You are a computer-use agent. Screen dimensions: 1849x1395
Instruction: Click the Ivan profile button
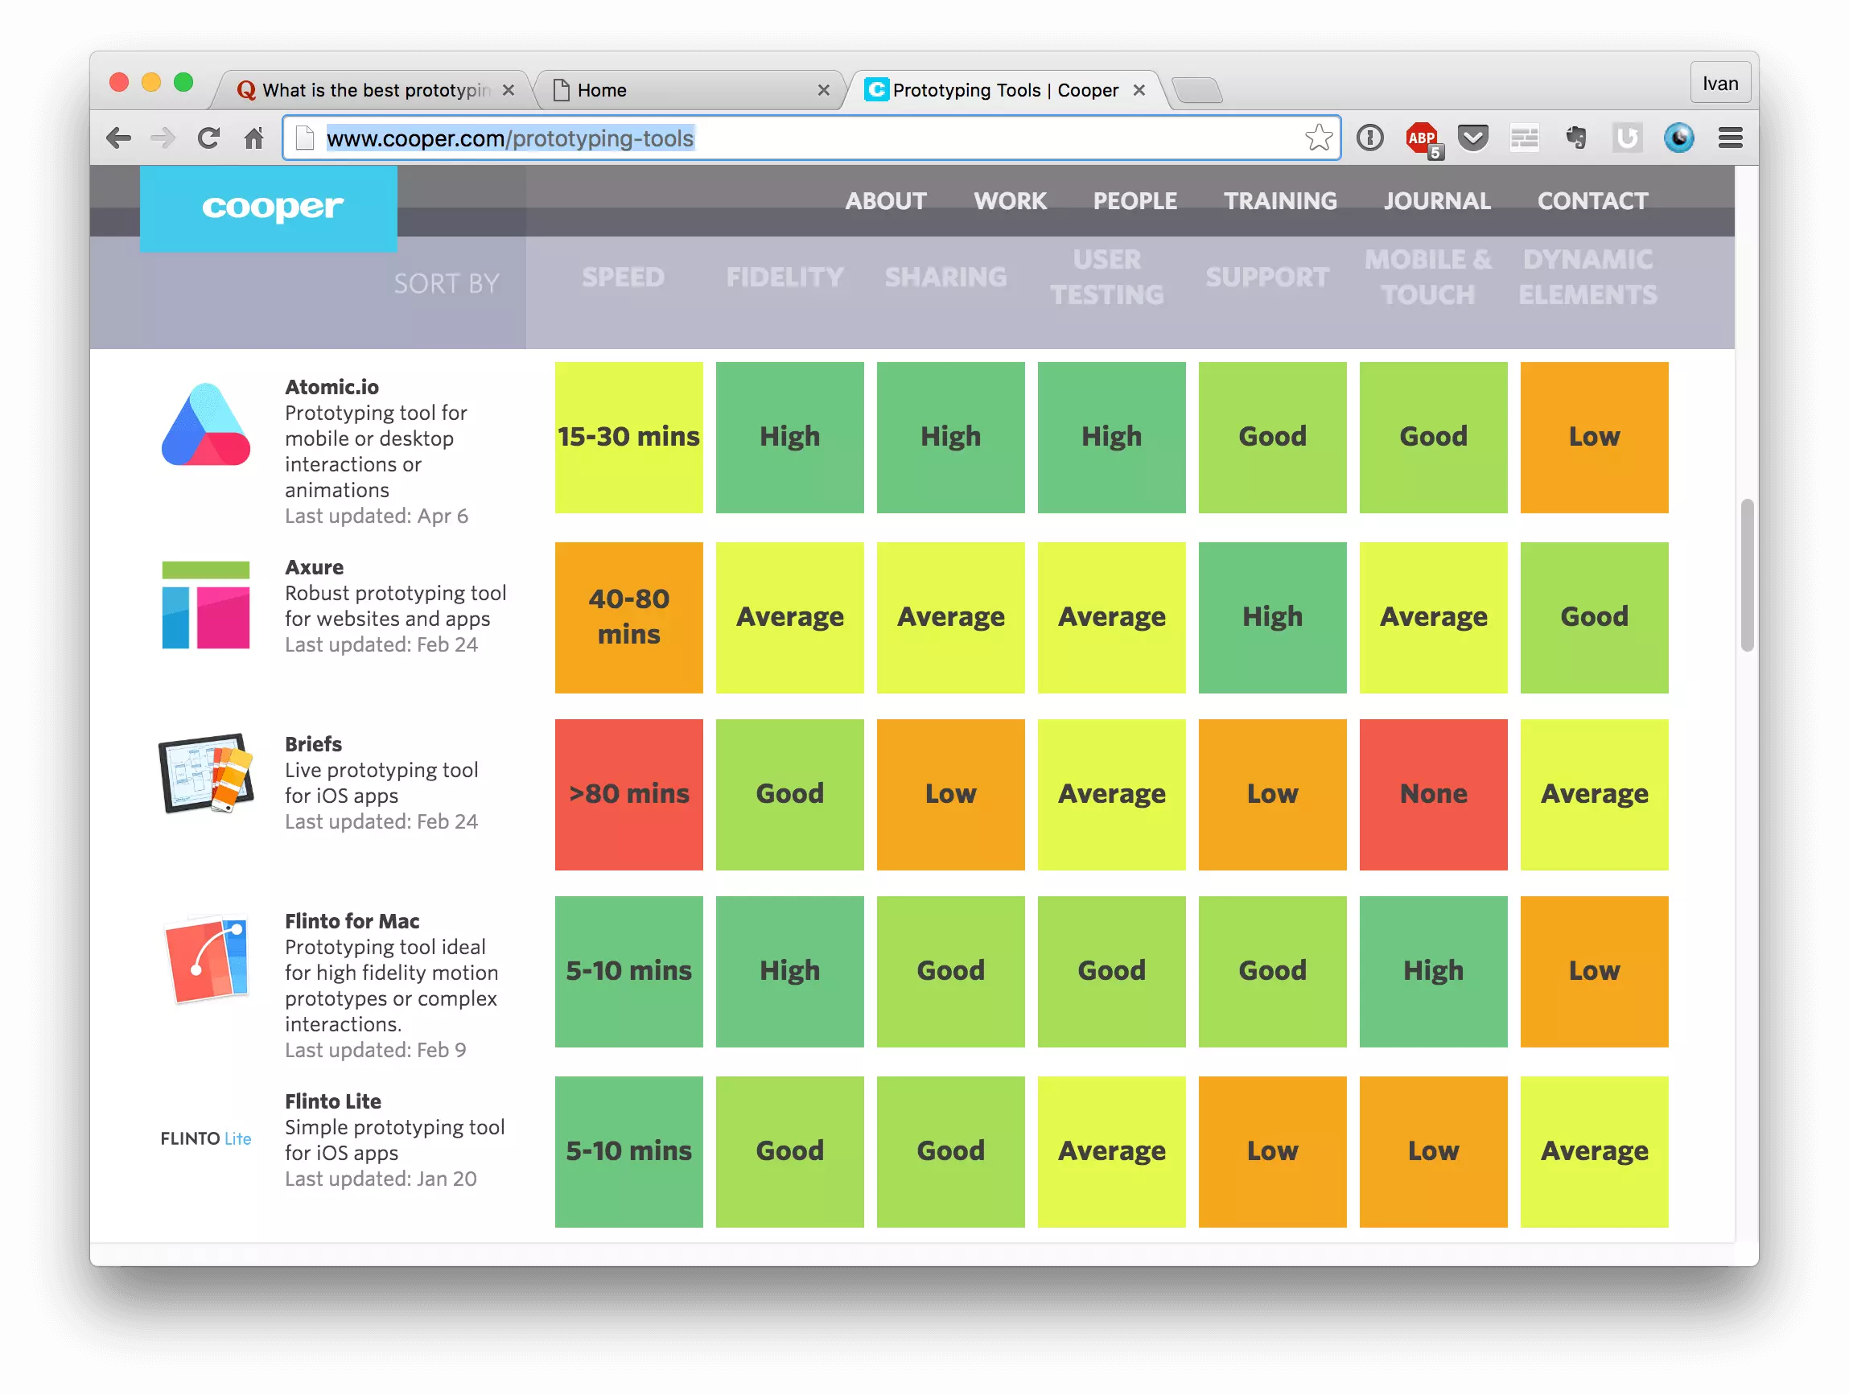[x=1719, y=83]
